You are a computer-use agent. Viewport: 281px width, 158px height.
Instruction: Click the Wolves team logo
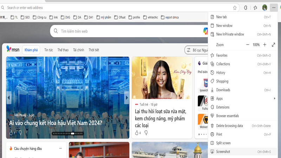(203, 119)
